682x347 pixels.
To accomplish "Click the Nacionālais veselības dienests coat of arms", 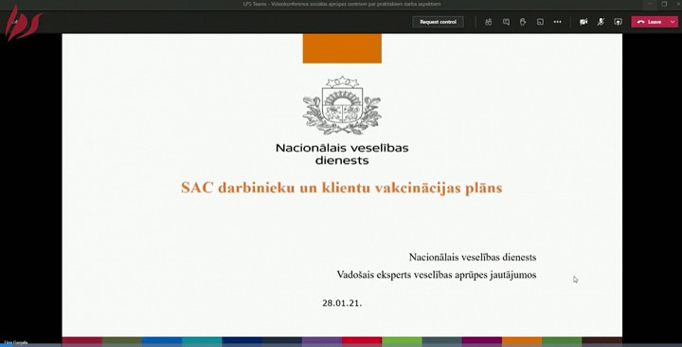I will [342, 105].
